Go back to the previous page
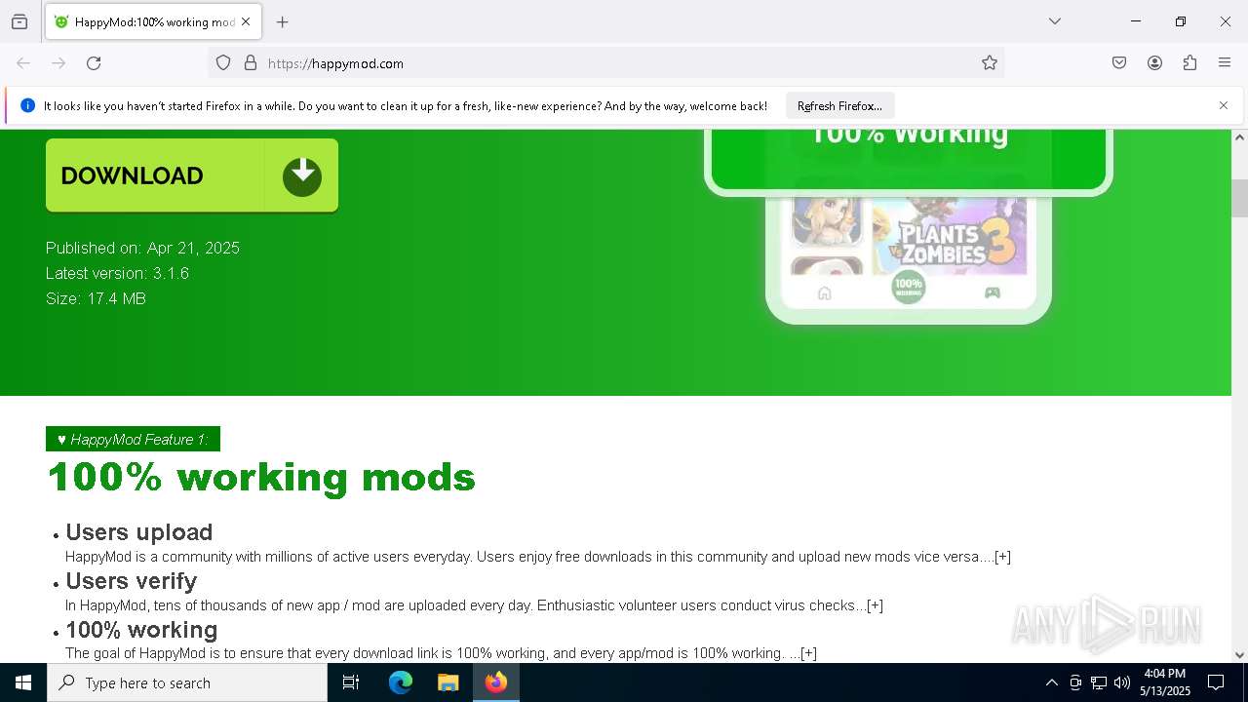 [23, 63]
